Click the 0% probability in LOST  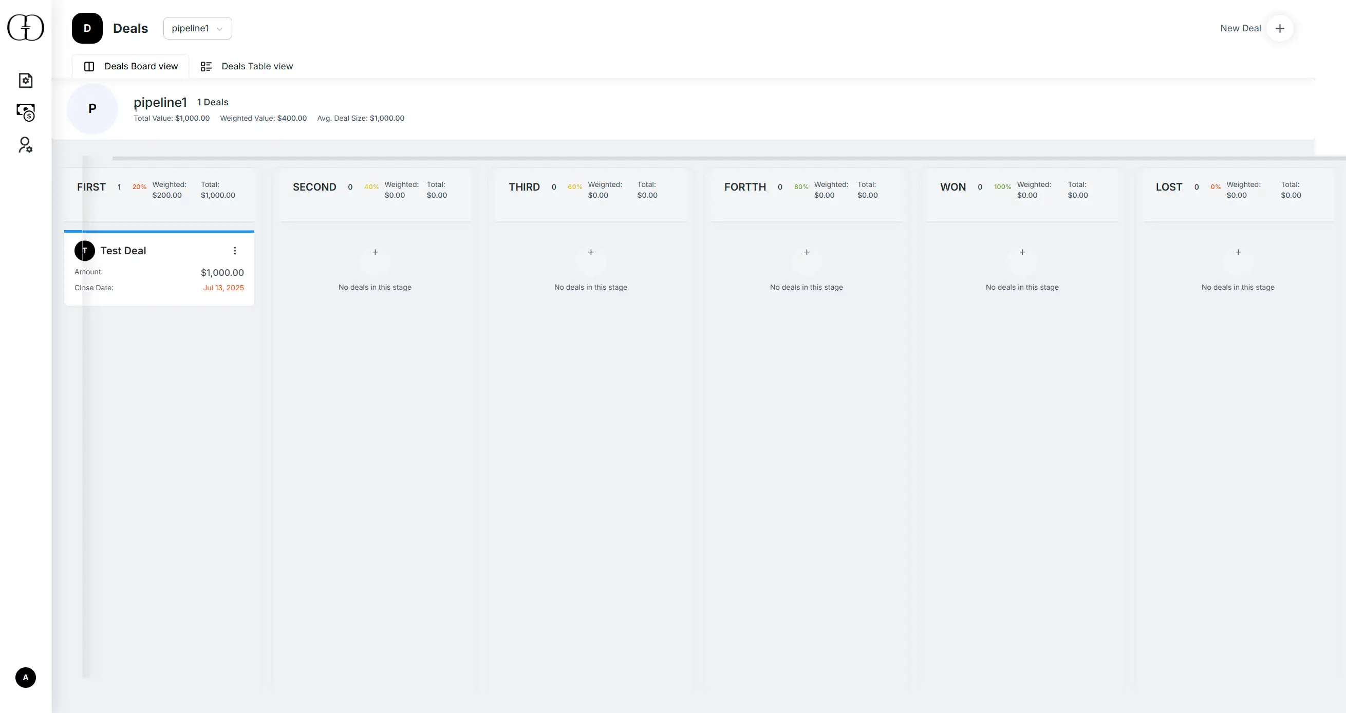tap(1216, 187)
